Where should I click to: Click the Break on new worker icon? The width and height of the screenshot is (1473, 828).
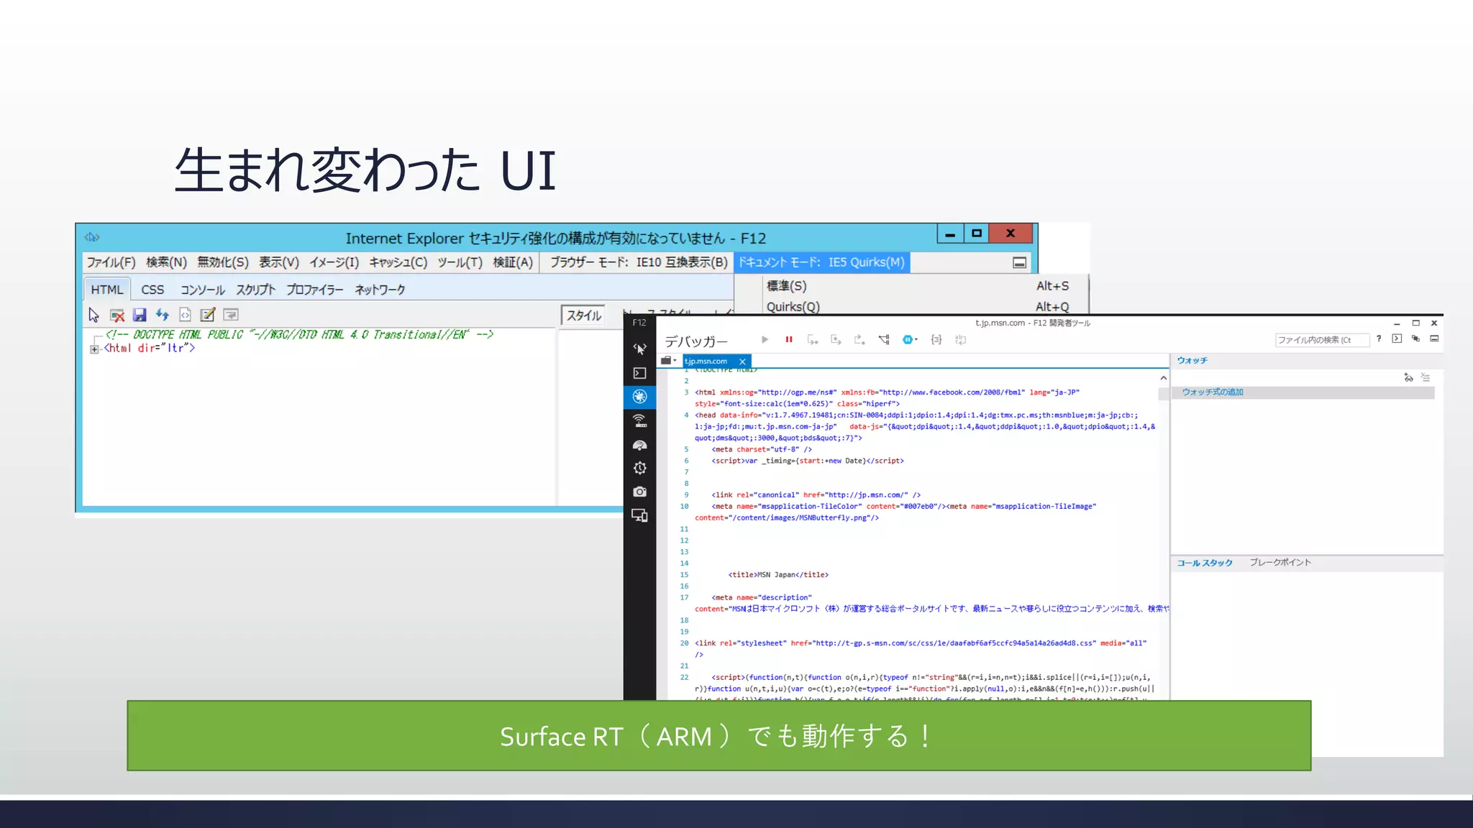click(x=884, y=339)
